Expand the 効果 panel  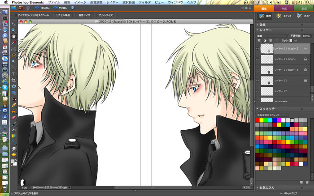click(257, 25)
